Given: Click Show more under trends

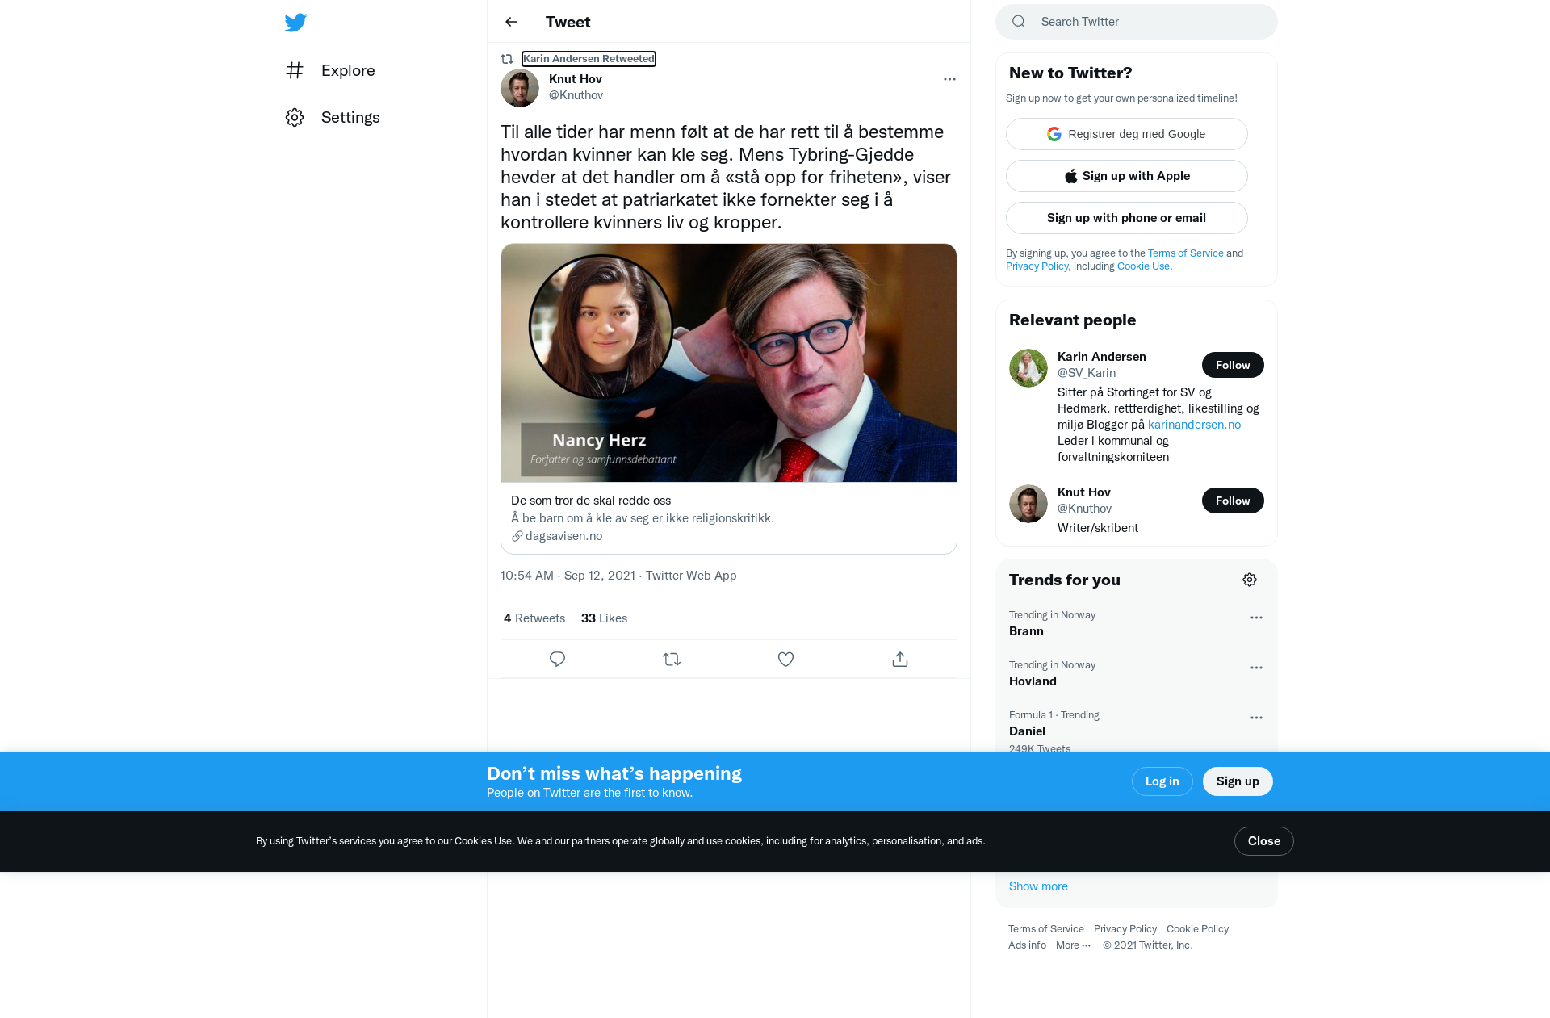Looking at the screenshot, I should coord(1038,886).
